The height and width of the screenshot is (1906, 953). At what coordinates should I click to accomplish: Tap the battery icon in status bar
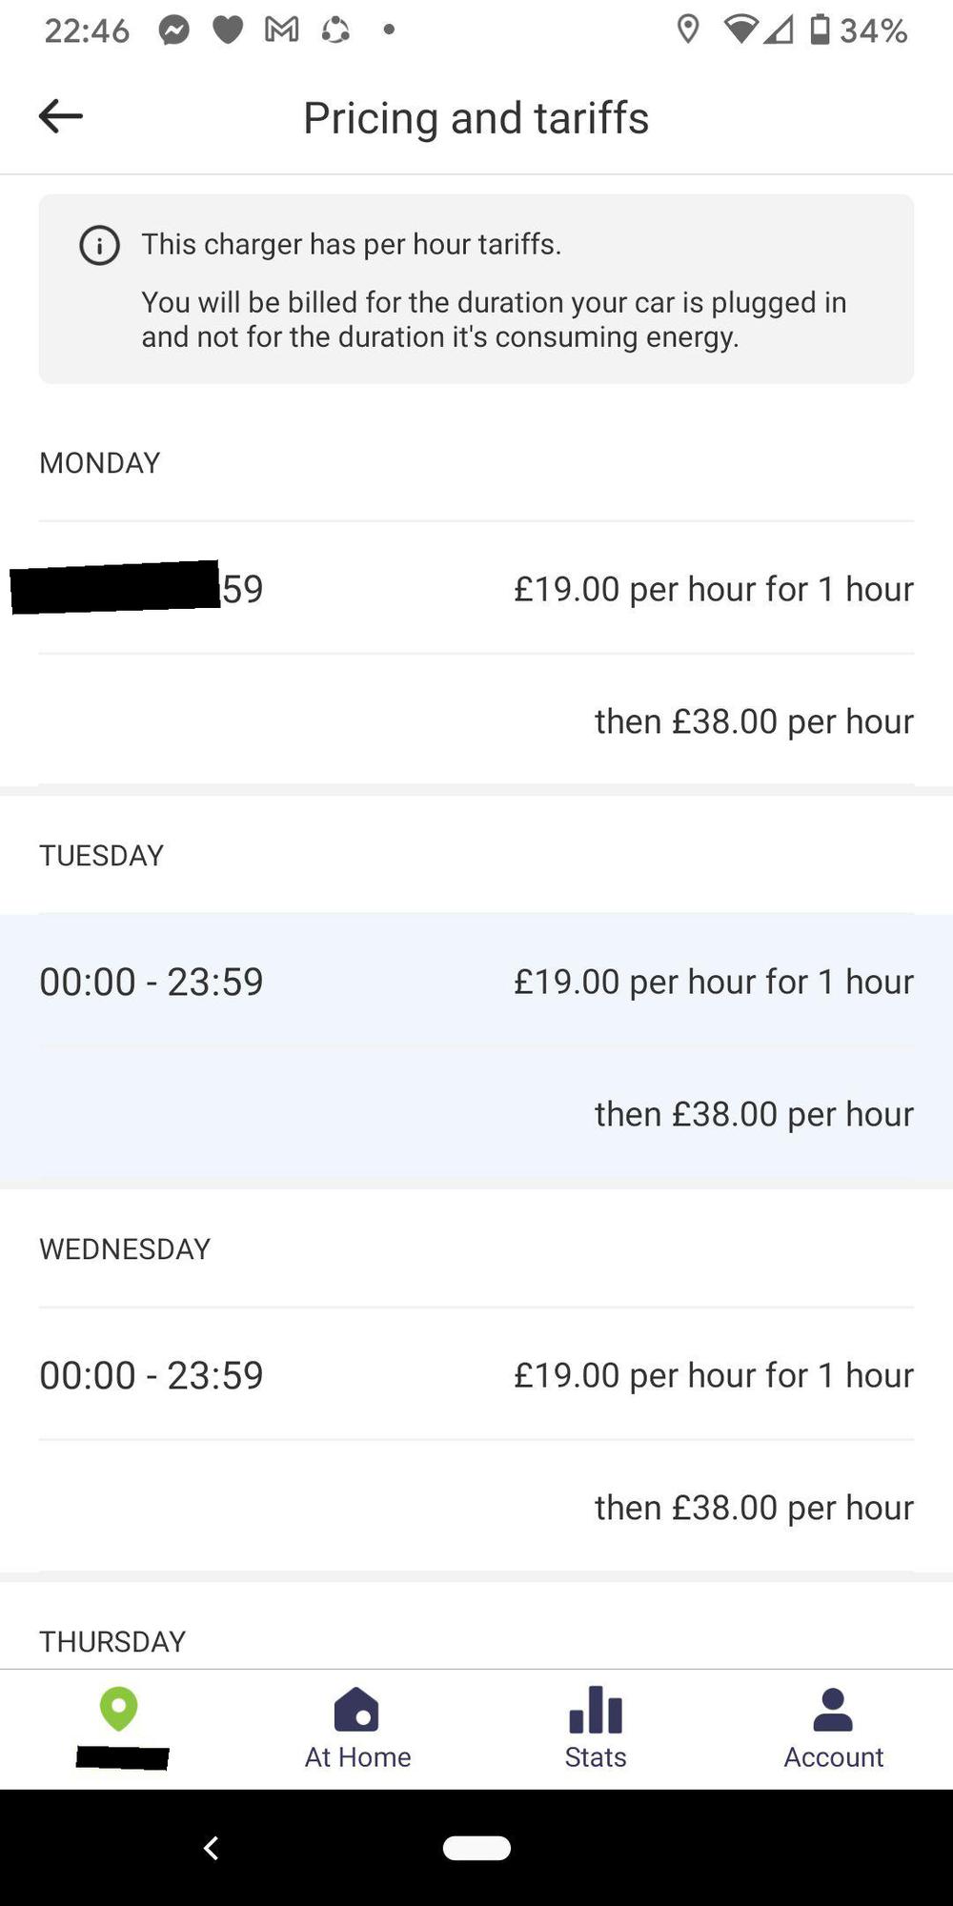point(820,30)
